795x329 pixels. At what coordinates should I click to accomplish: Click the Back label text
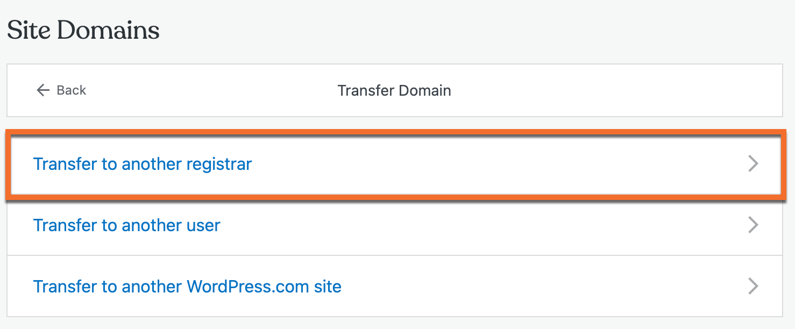[x=71, y=90]
